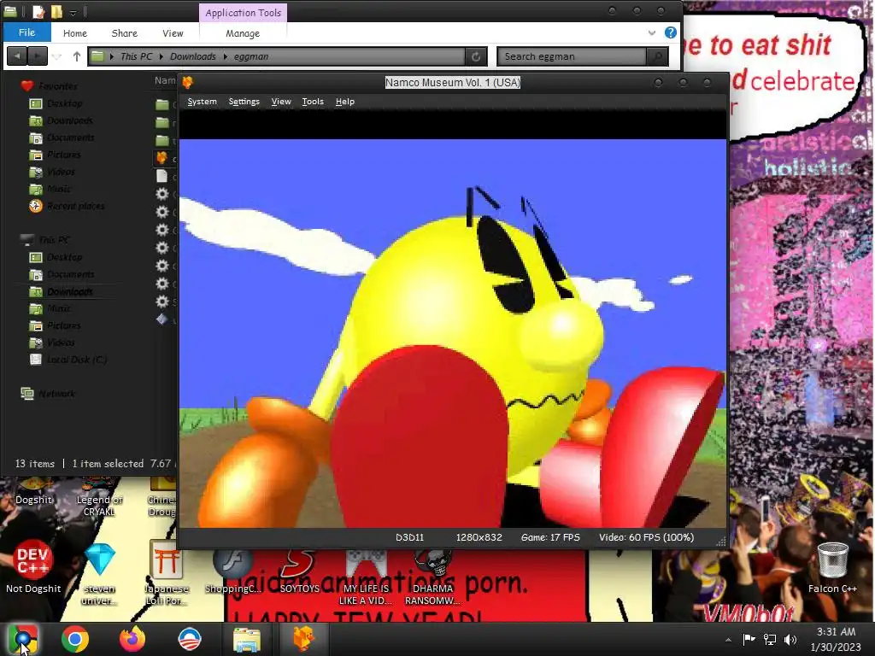Open DHARMA RANSOMW... skull icon
This screenshot has width=875, height=656.
(x=432, y=577)
